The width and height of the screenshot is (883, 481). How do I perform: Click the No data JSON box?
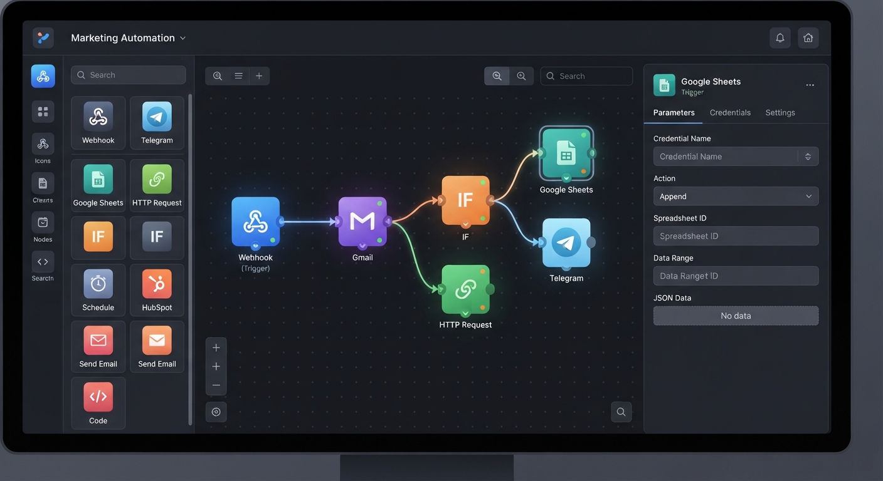coord(736,316)
